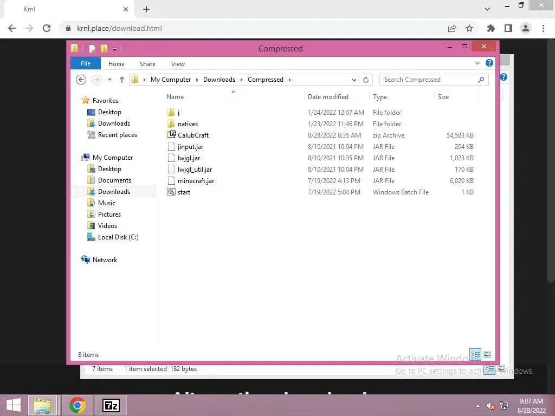This screenshot has width=555, height=416.
Task: Click Chrome address bar URL
Action: [x=119, y=28]
